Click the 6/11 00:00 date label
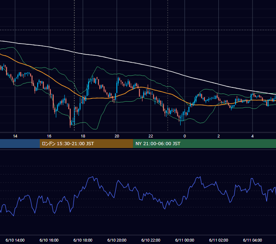The image size is (276, 244). (185, 240)
